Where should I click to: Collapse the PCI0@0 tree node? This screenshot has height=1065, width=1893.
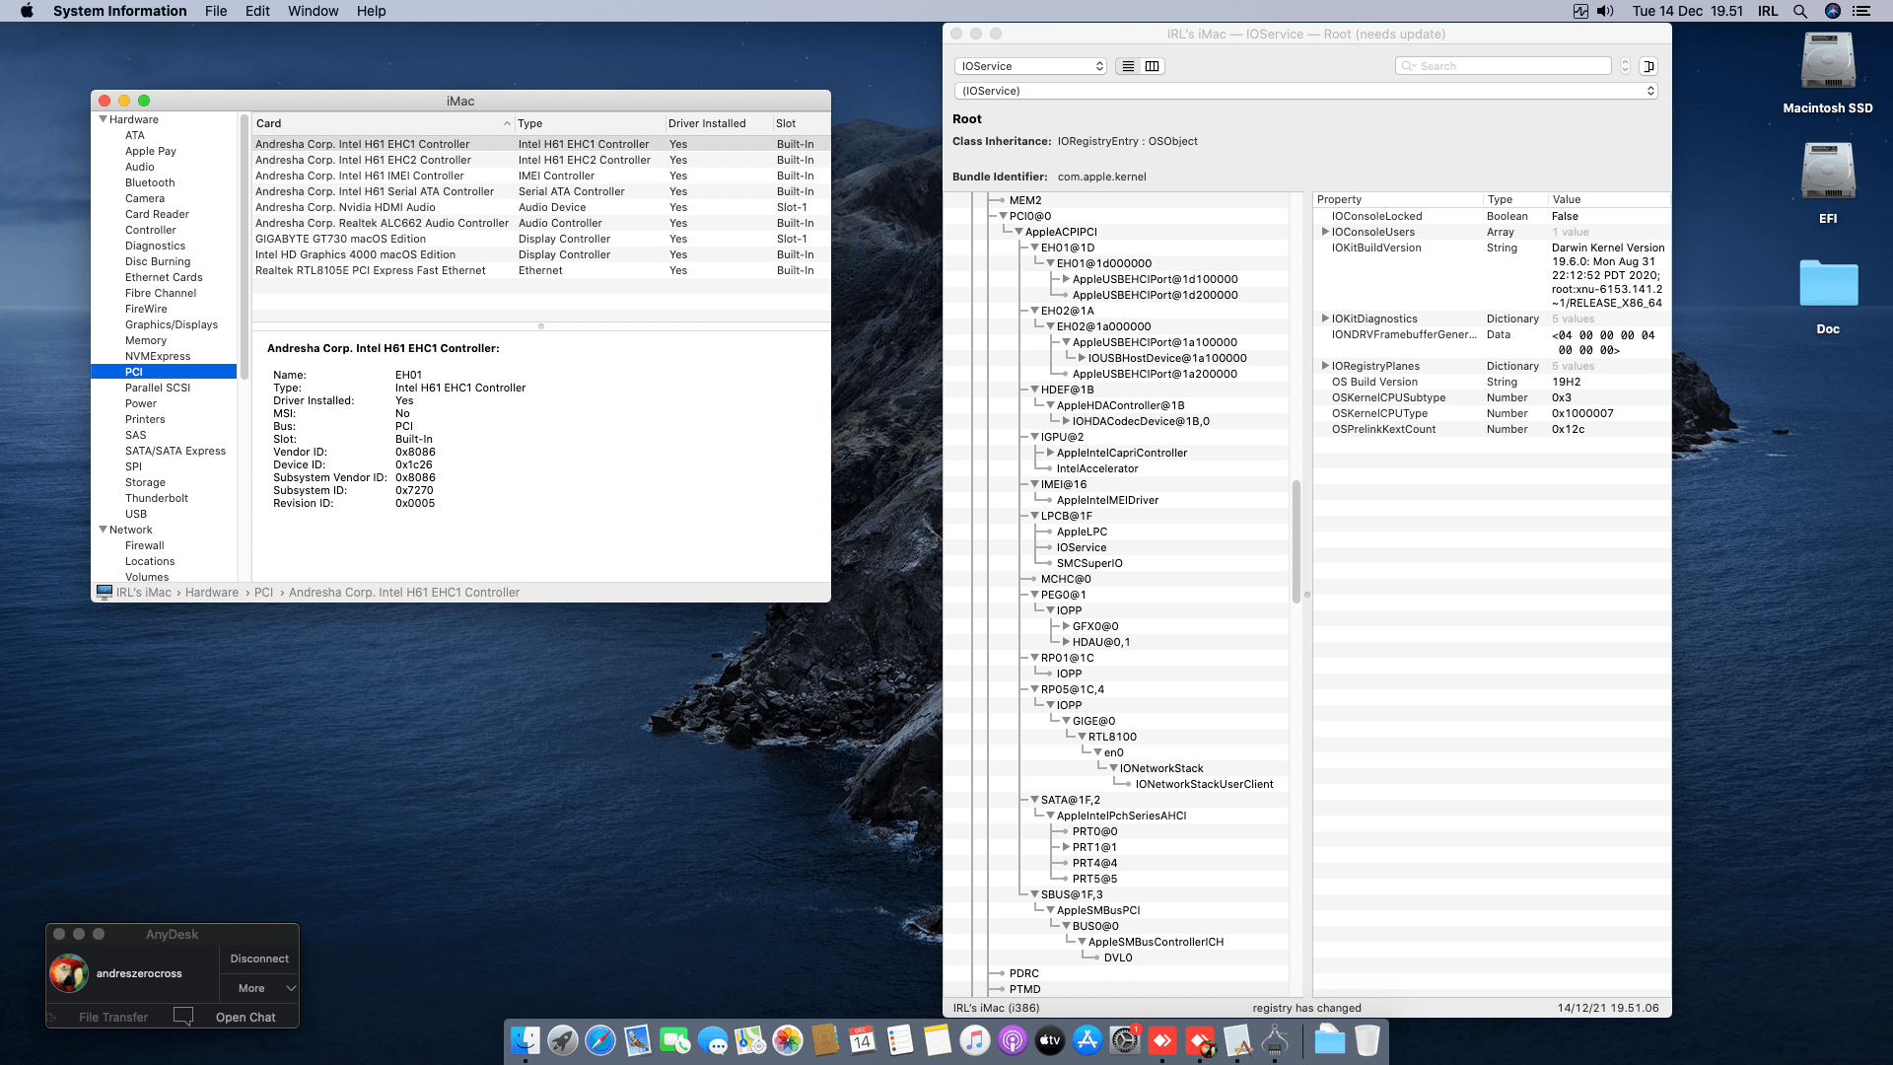click(x=1003, y=215)
